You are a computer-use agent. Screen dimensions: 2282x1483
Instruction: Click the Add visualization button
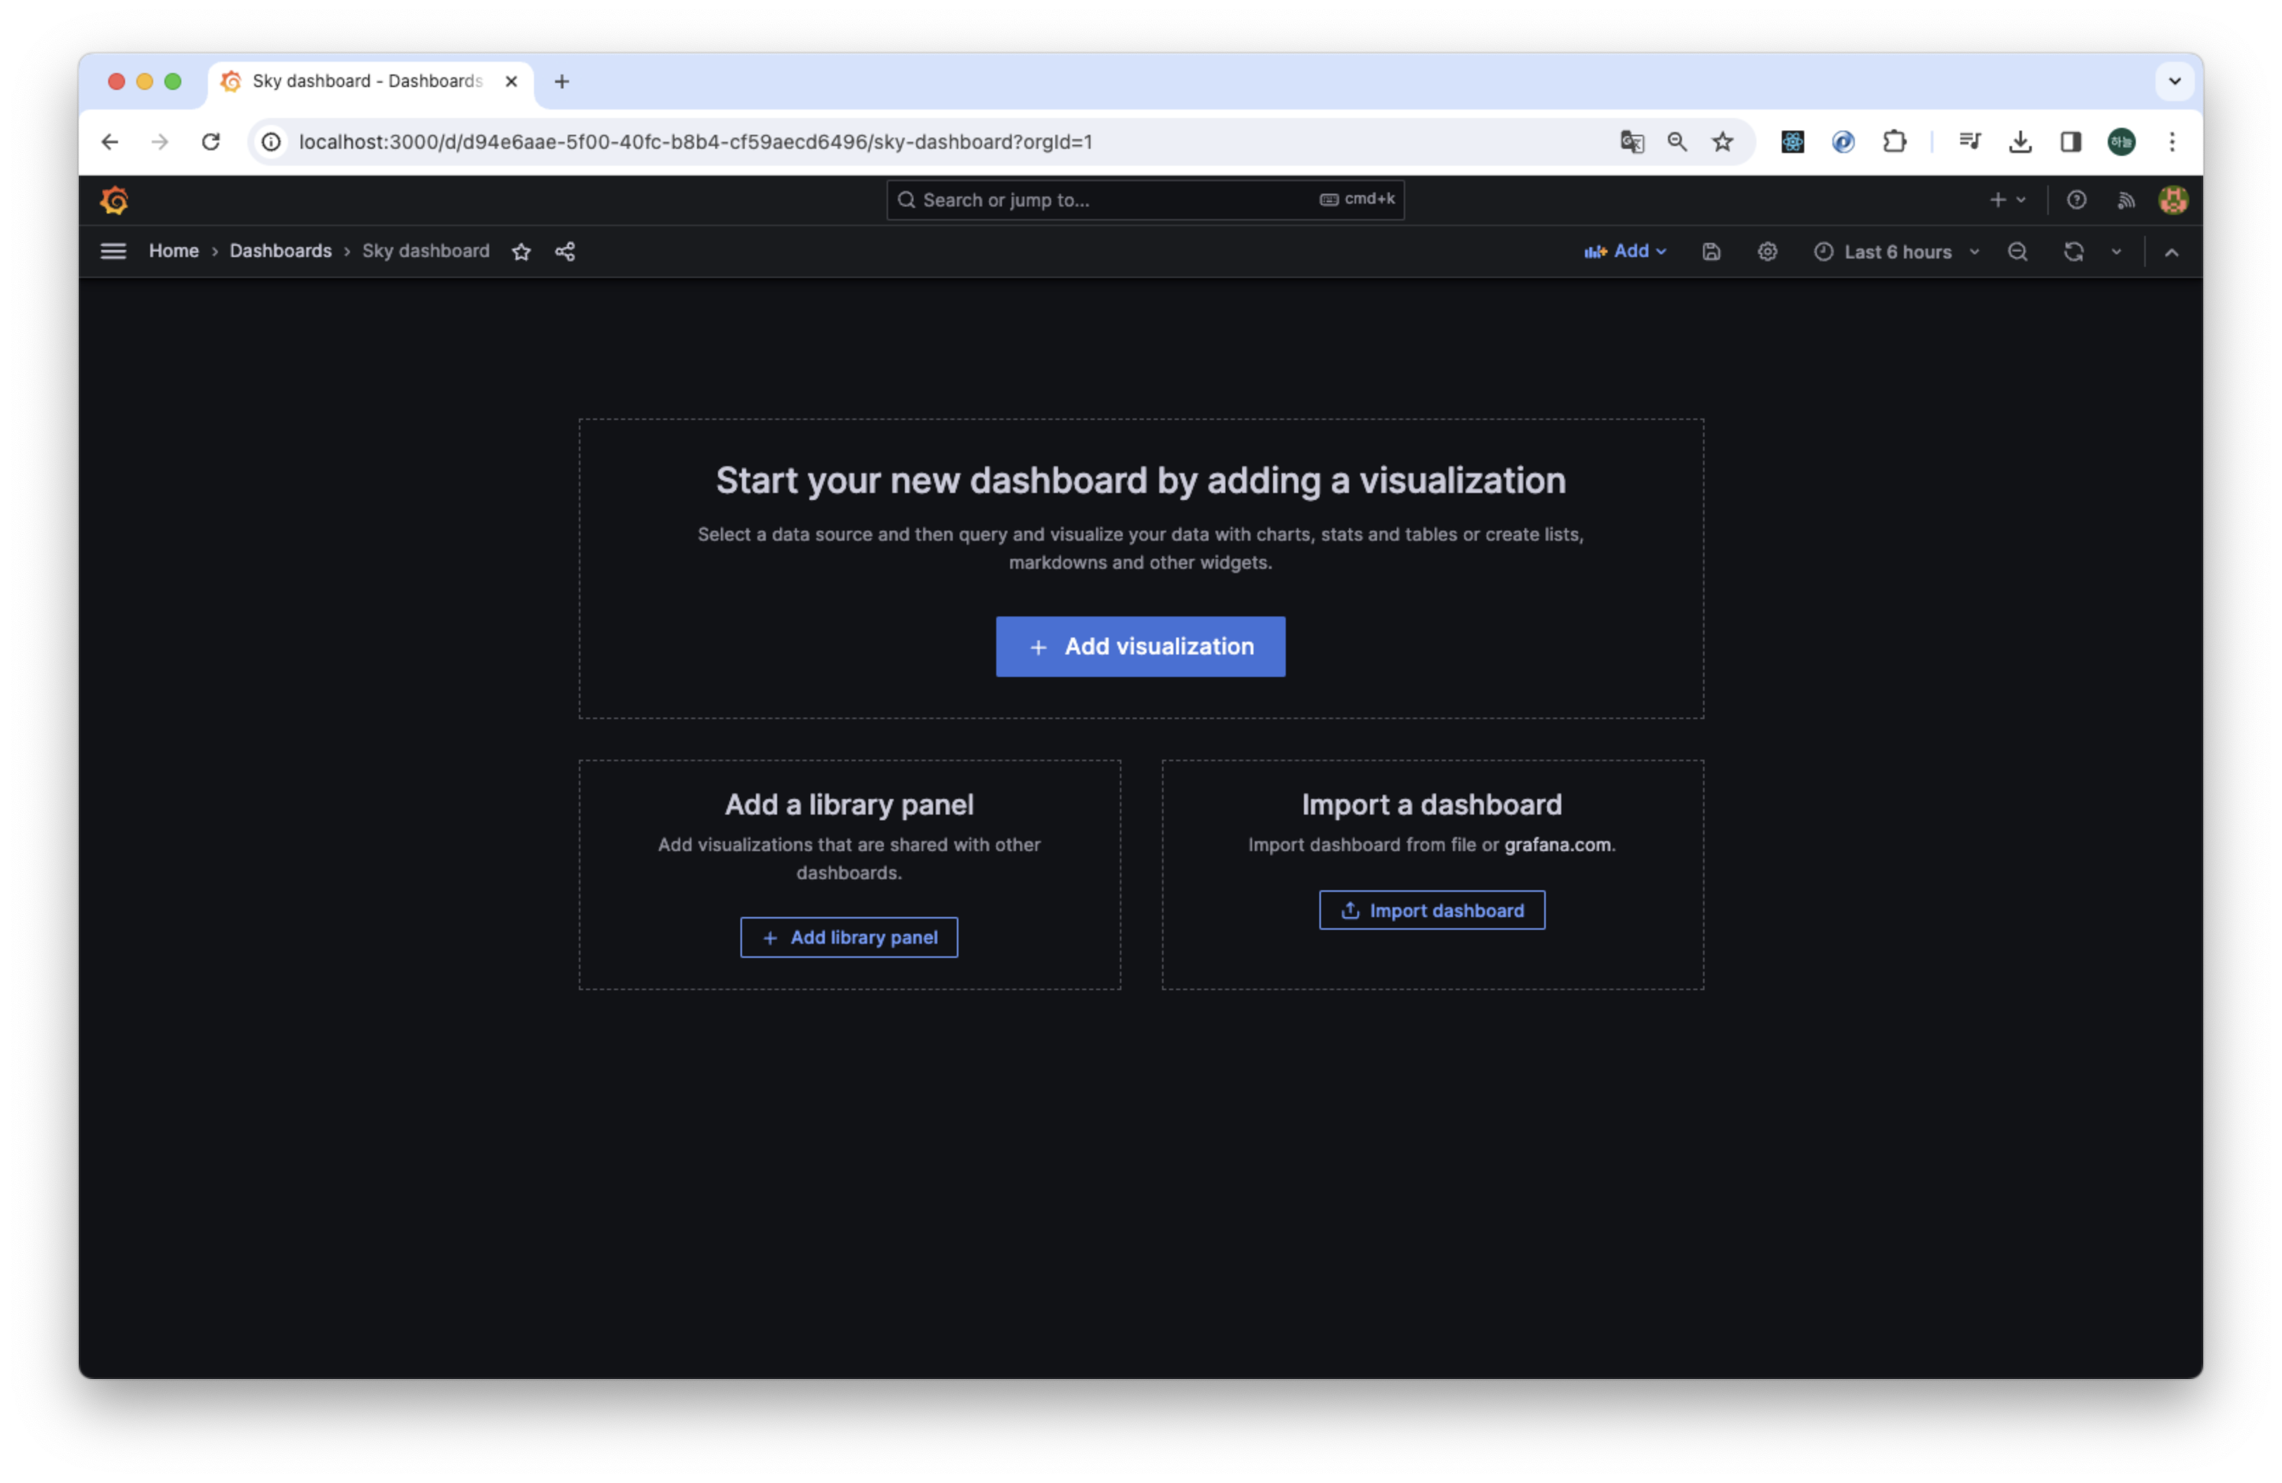1140,647
